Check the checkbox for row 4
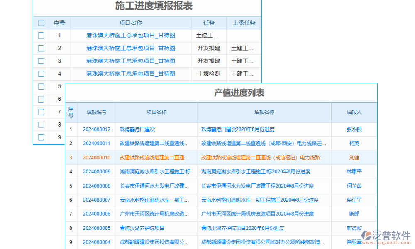The image size is (415, 249). pos(41,74)
